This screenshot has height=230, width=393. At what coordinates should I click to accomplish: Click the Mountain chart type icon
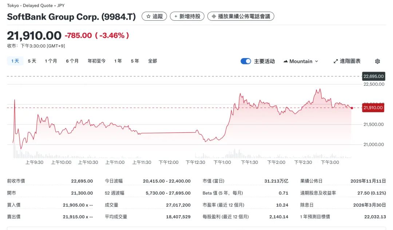(x=286, y=61)
